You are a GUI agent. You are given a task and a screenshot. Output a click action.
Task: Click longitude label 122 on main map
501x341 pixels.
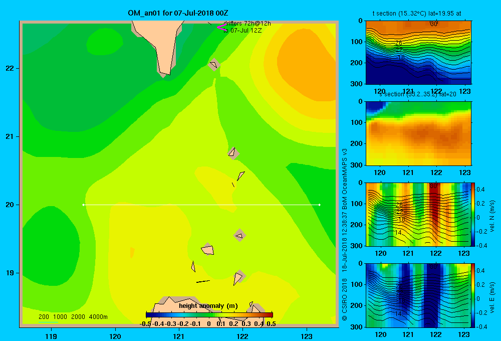pos(243,336)
